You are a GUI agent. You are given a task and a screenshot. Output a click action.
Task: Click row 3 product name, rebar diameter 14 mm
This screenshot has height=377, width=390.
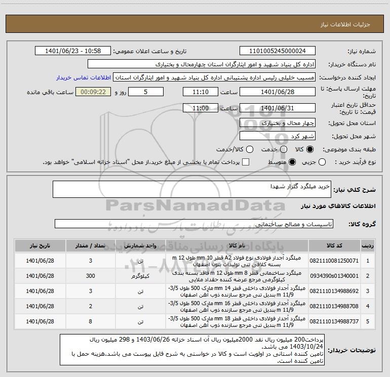click(x=237, y=291)
